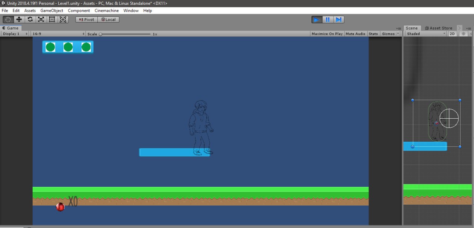Viewport: 474px width, 228px height.
Task: Click the player character in Game view
Action: (201, 128)
